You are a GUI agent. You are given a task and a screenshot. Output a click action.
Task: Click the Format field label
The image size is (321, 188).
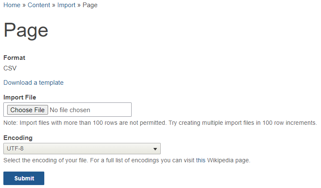pyautogui.click(x=14, y=58)
